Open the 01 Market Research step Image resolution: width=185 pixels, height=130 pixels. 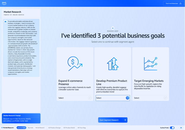[x=7, y=128]
